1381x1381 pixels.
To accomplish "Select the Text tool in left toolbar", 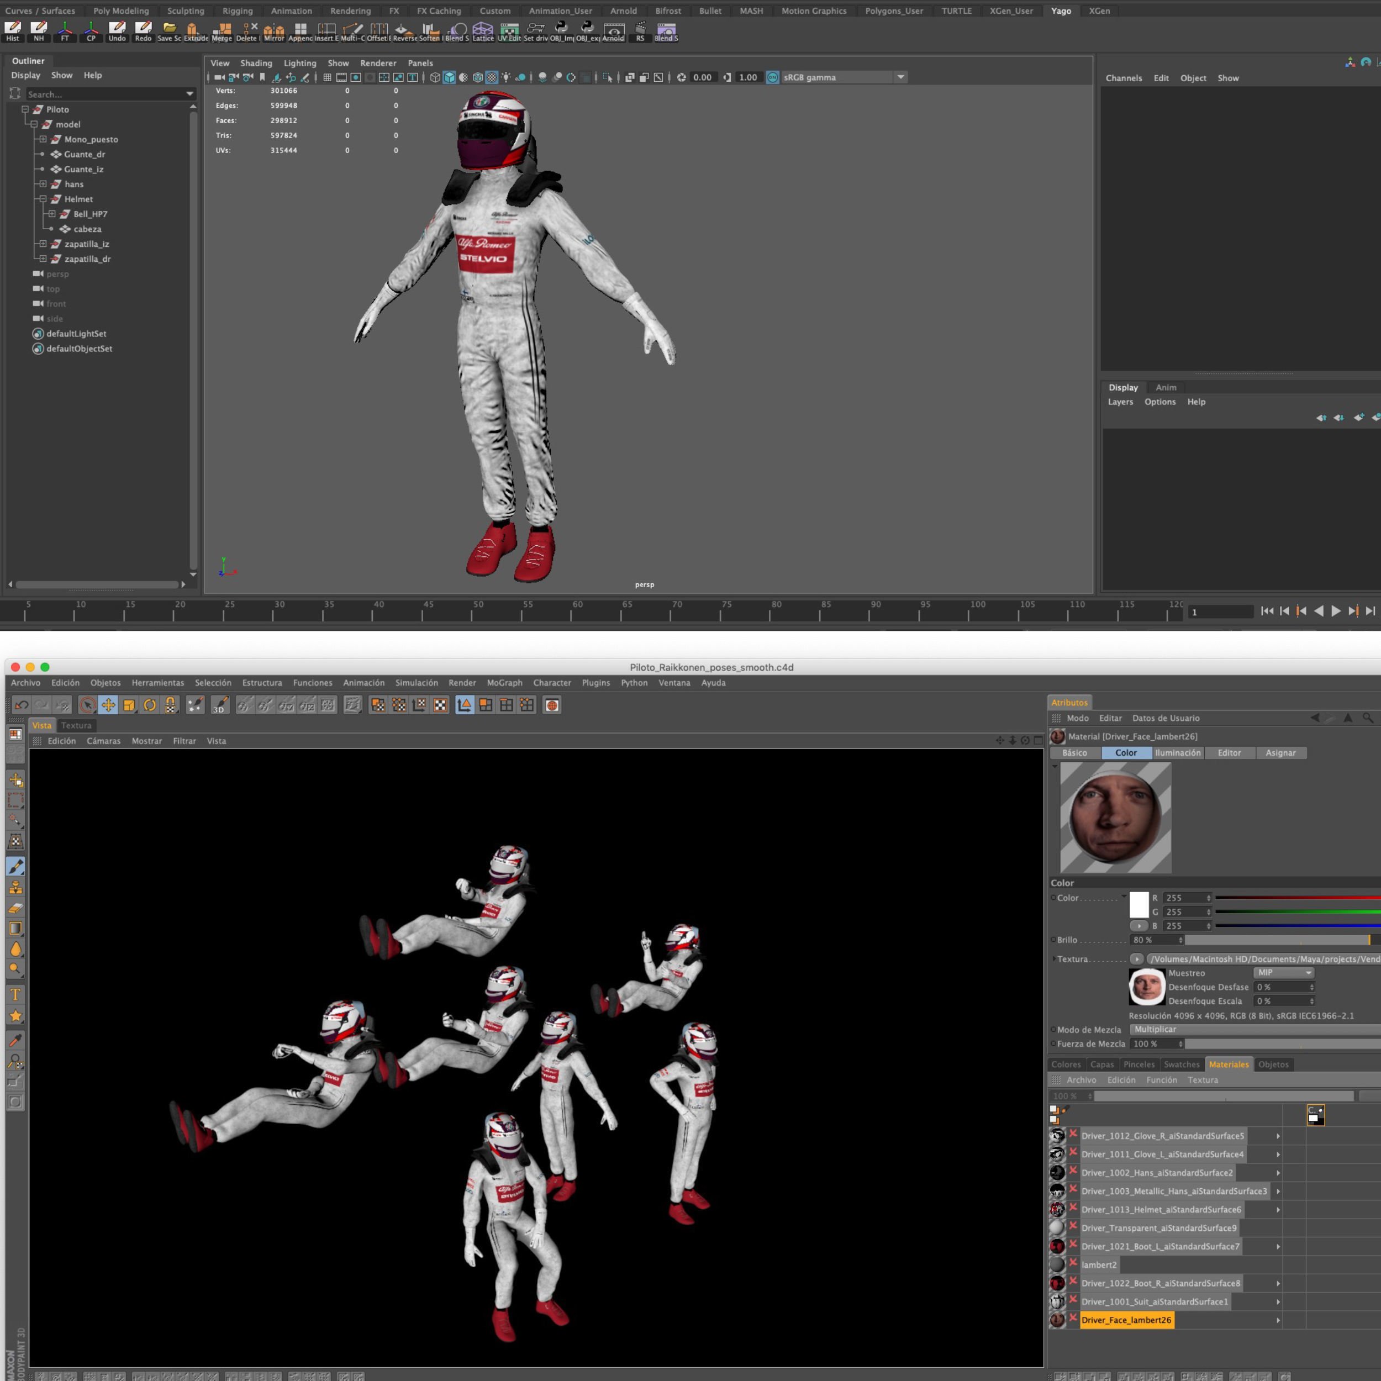I will tap(15, 994).
